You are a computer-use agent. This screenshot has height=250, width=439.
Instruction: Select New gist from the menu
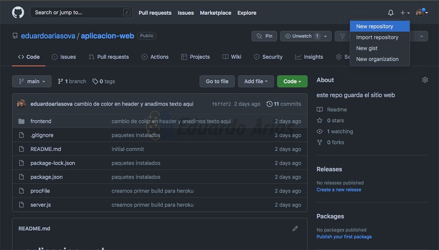point(380,48)
